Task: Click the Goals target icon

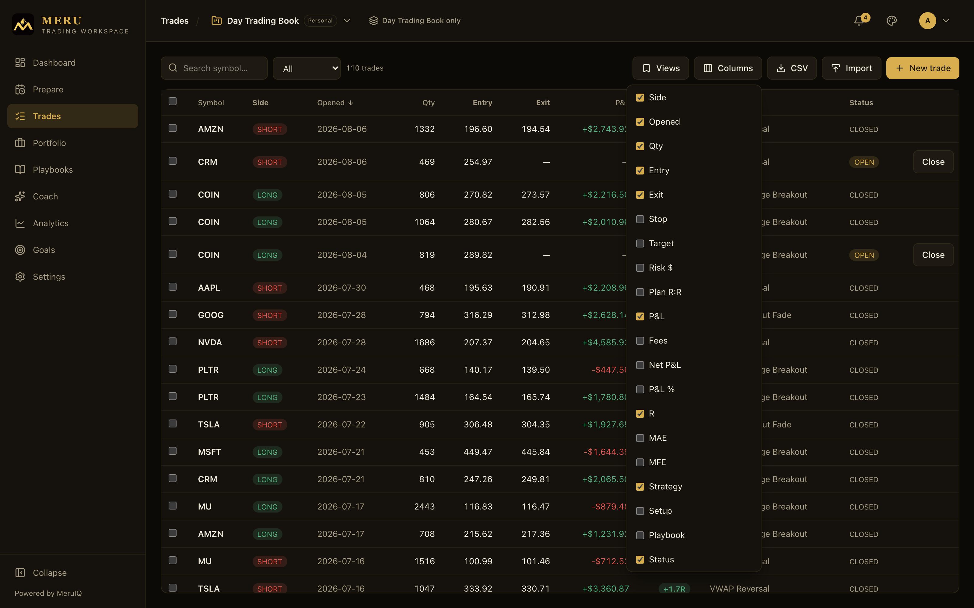Action: (x=20, y=250)
